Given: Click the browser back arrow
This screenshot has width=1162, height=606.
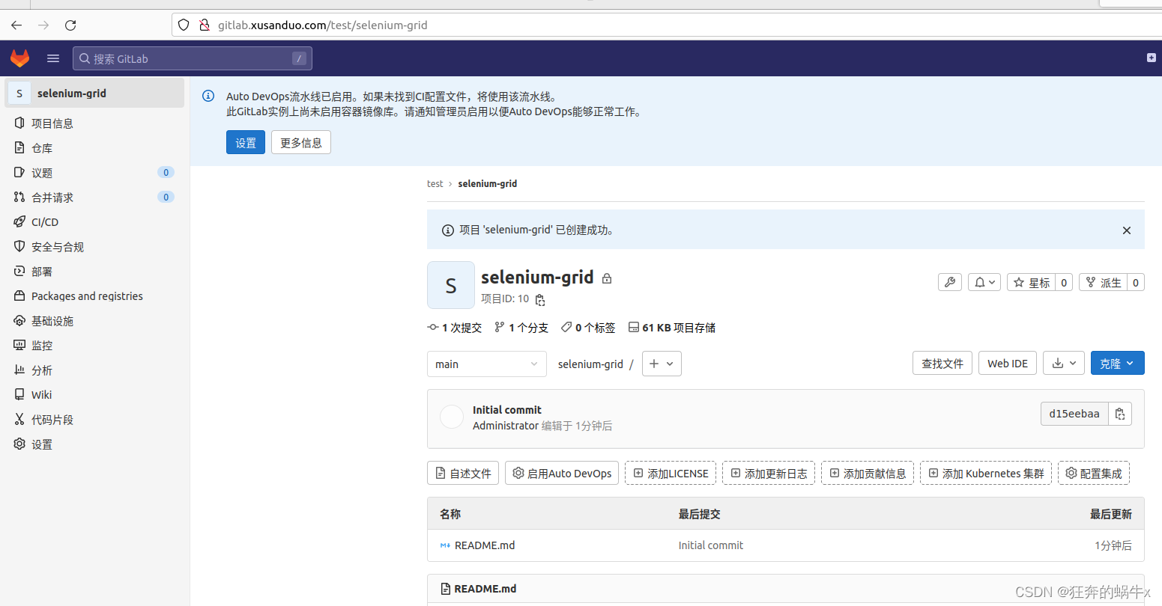Looking at the screenshot, I should 16,25.
